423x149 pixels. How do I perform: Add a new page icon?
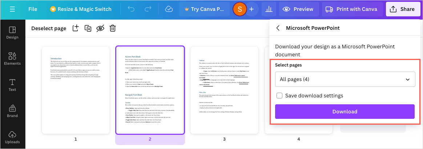pos(76,28)
